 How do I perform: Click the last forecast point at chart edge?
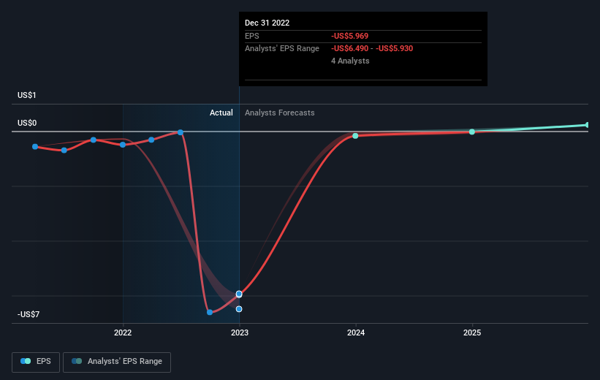pos(588,125)
